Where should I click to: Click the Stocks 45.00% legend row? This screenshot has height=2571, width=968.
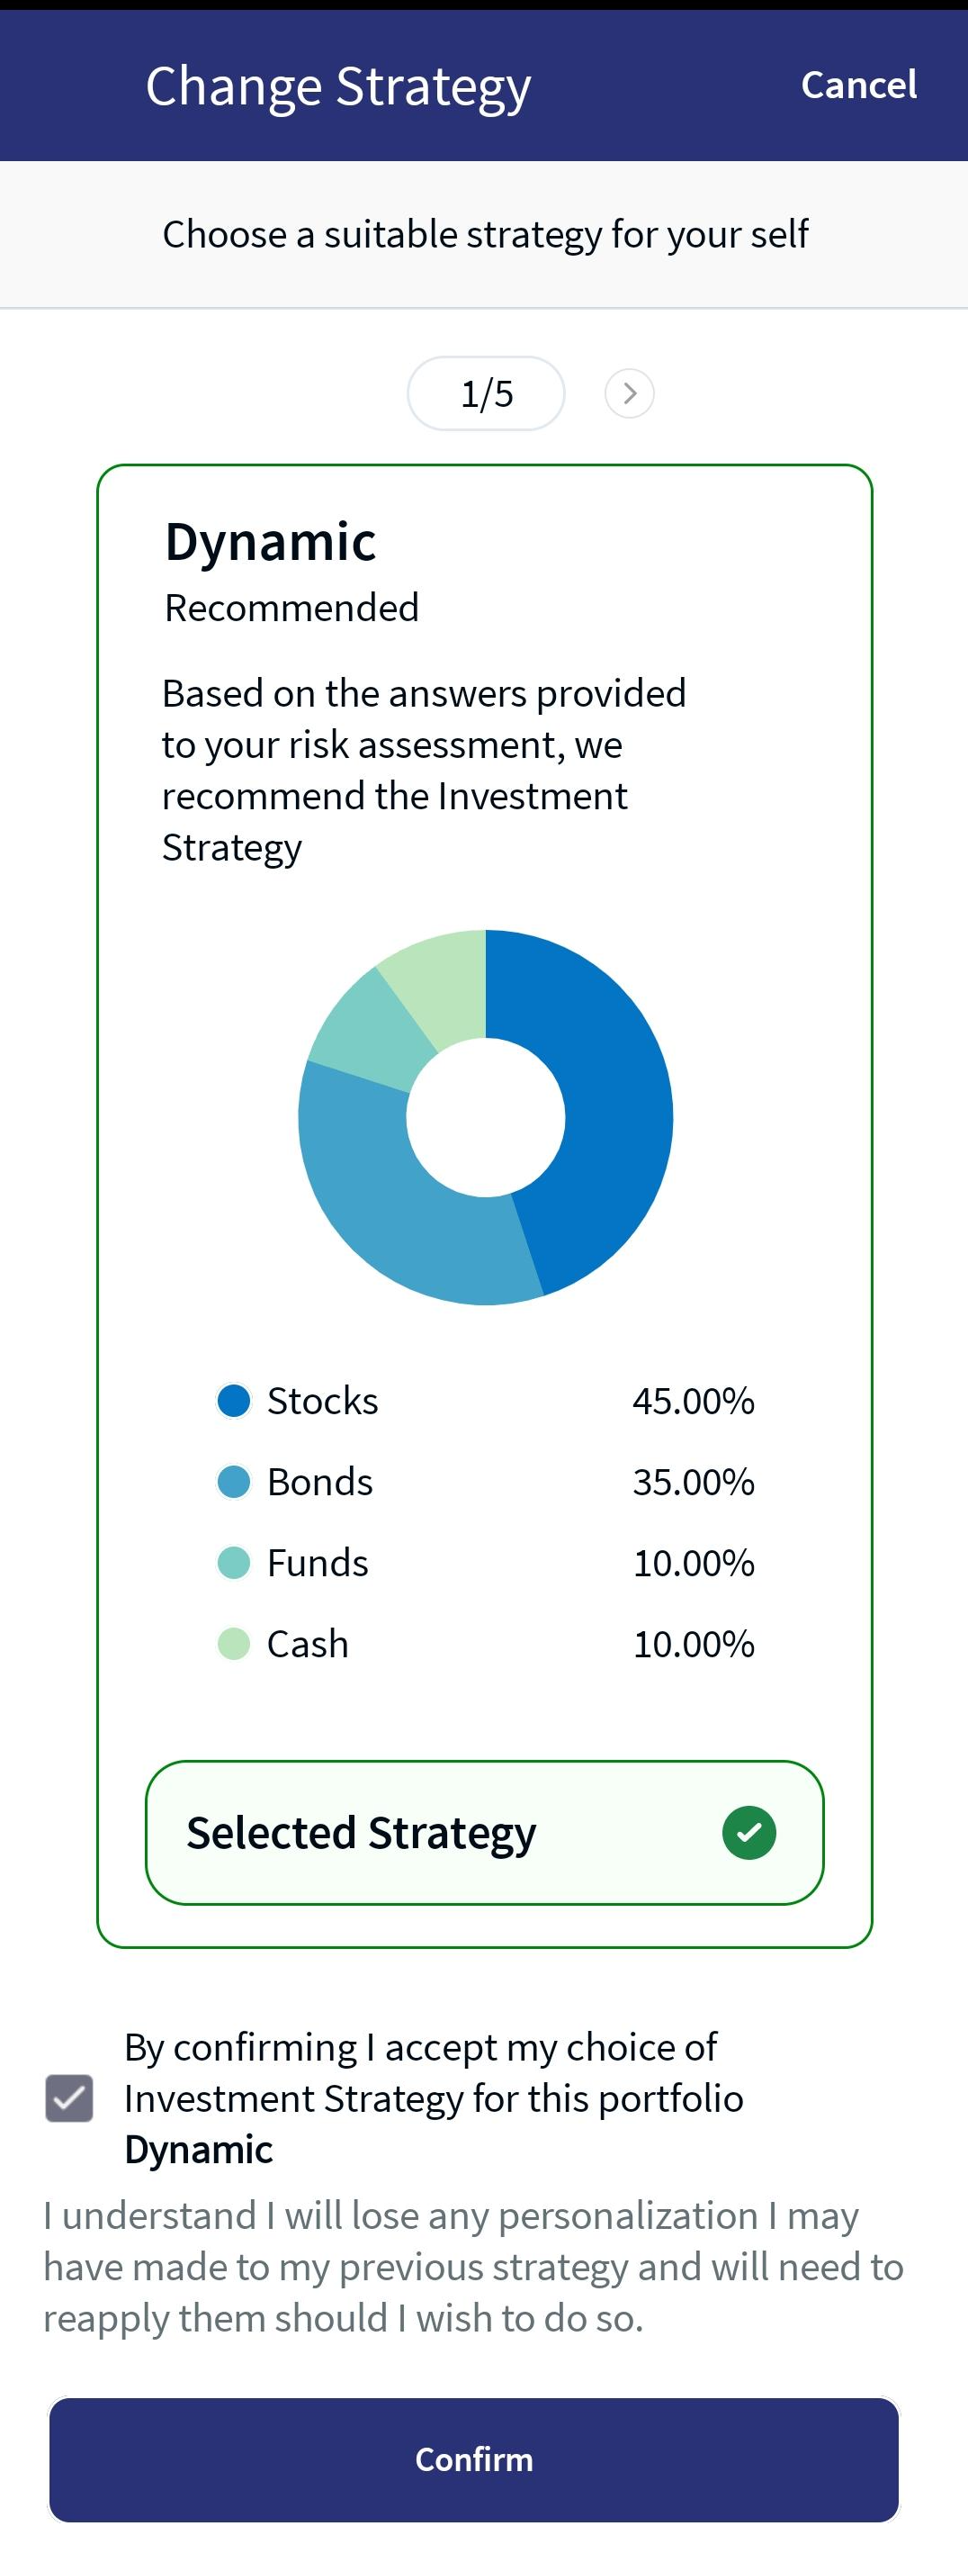click(x=486, y=1401)
